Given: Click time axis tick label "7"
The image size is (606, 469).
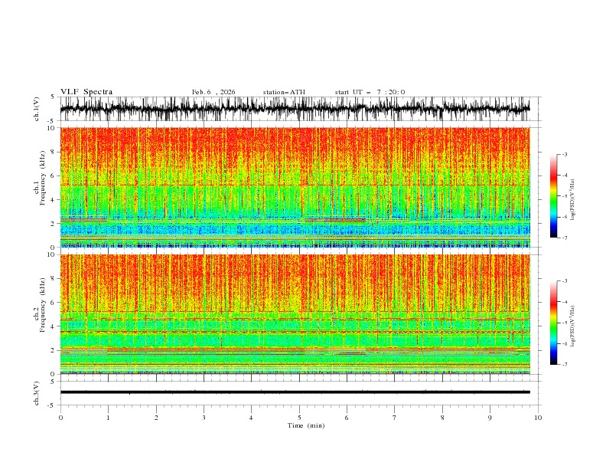Looking at the screenshot, I should [395, 418].
